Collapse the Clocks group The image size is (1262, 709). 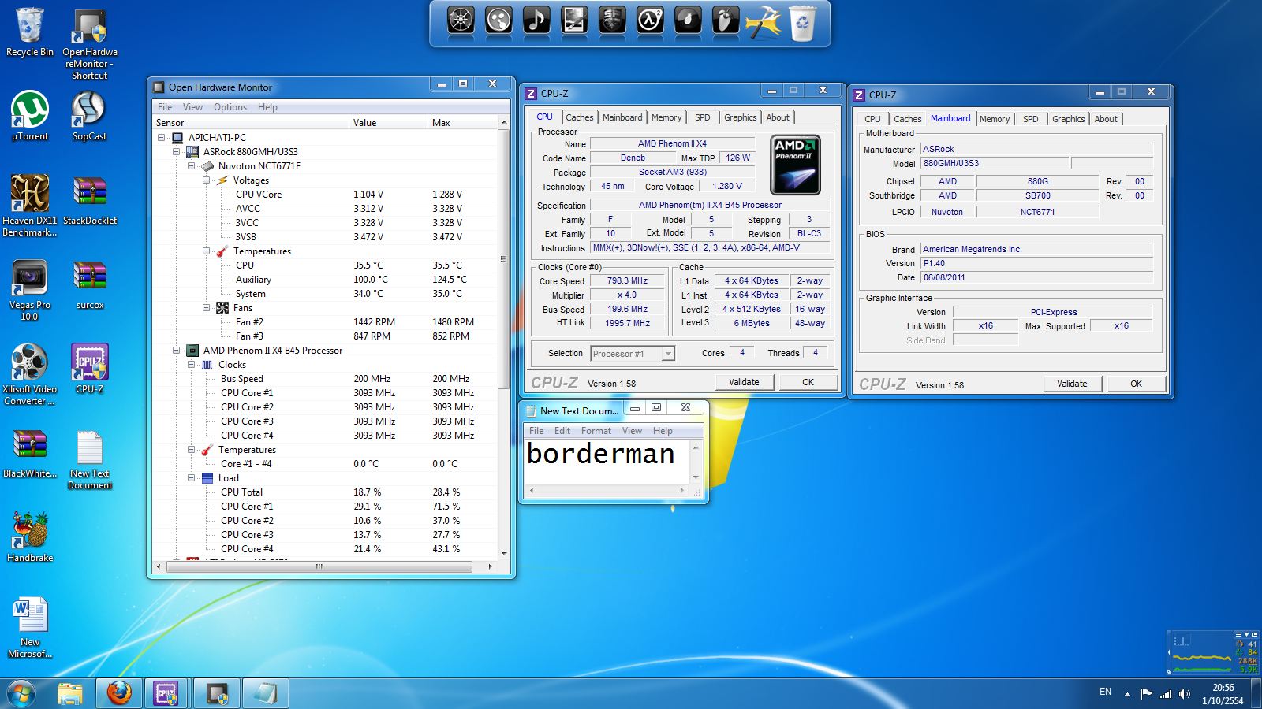192,364
